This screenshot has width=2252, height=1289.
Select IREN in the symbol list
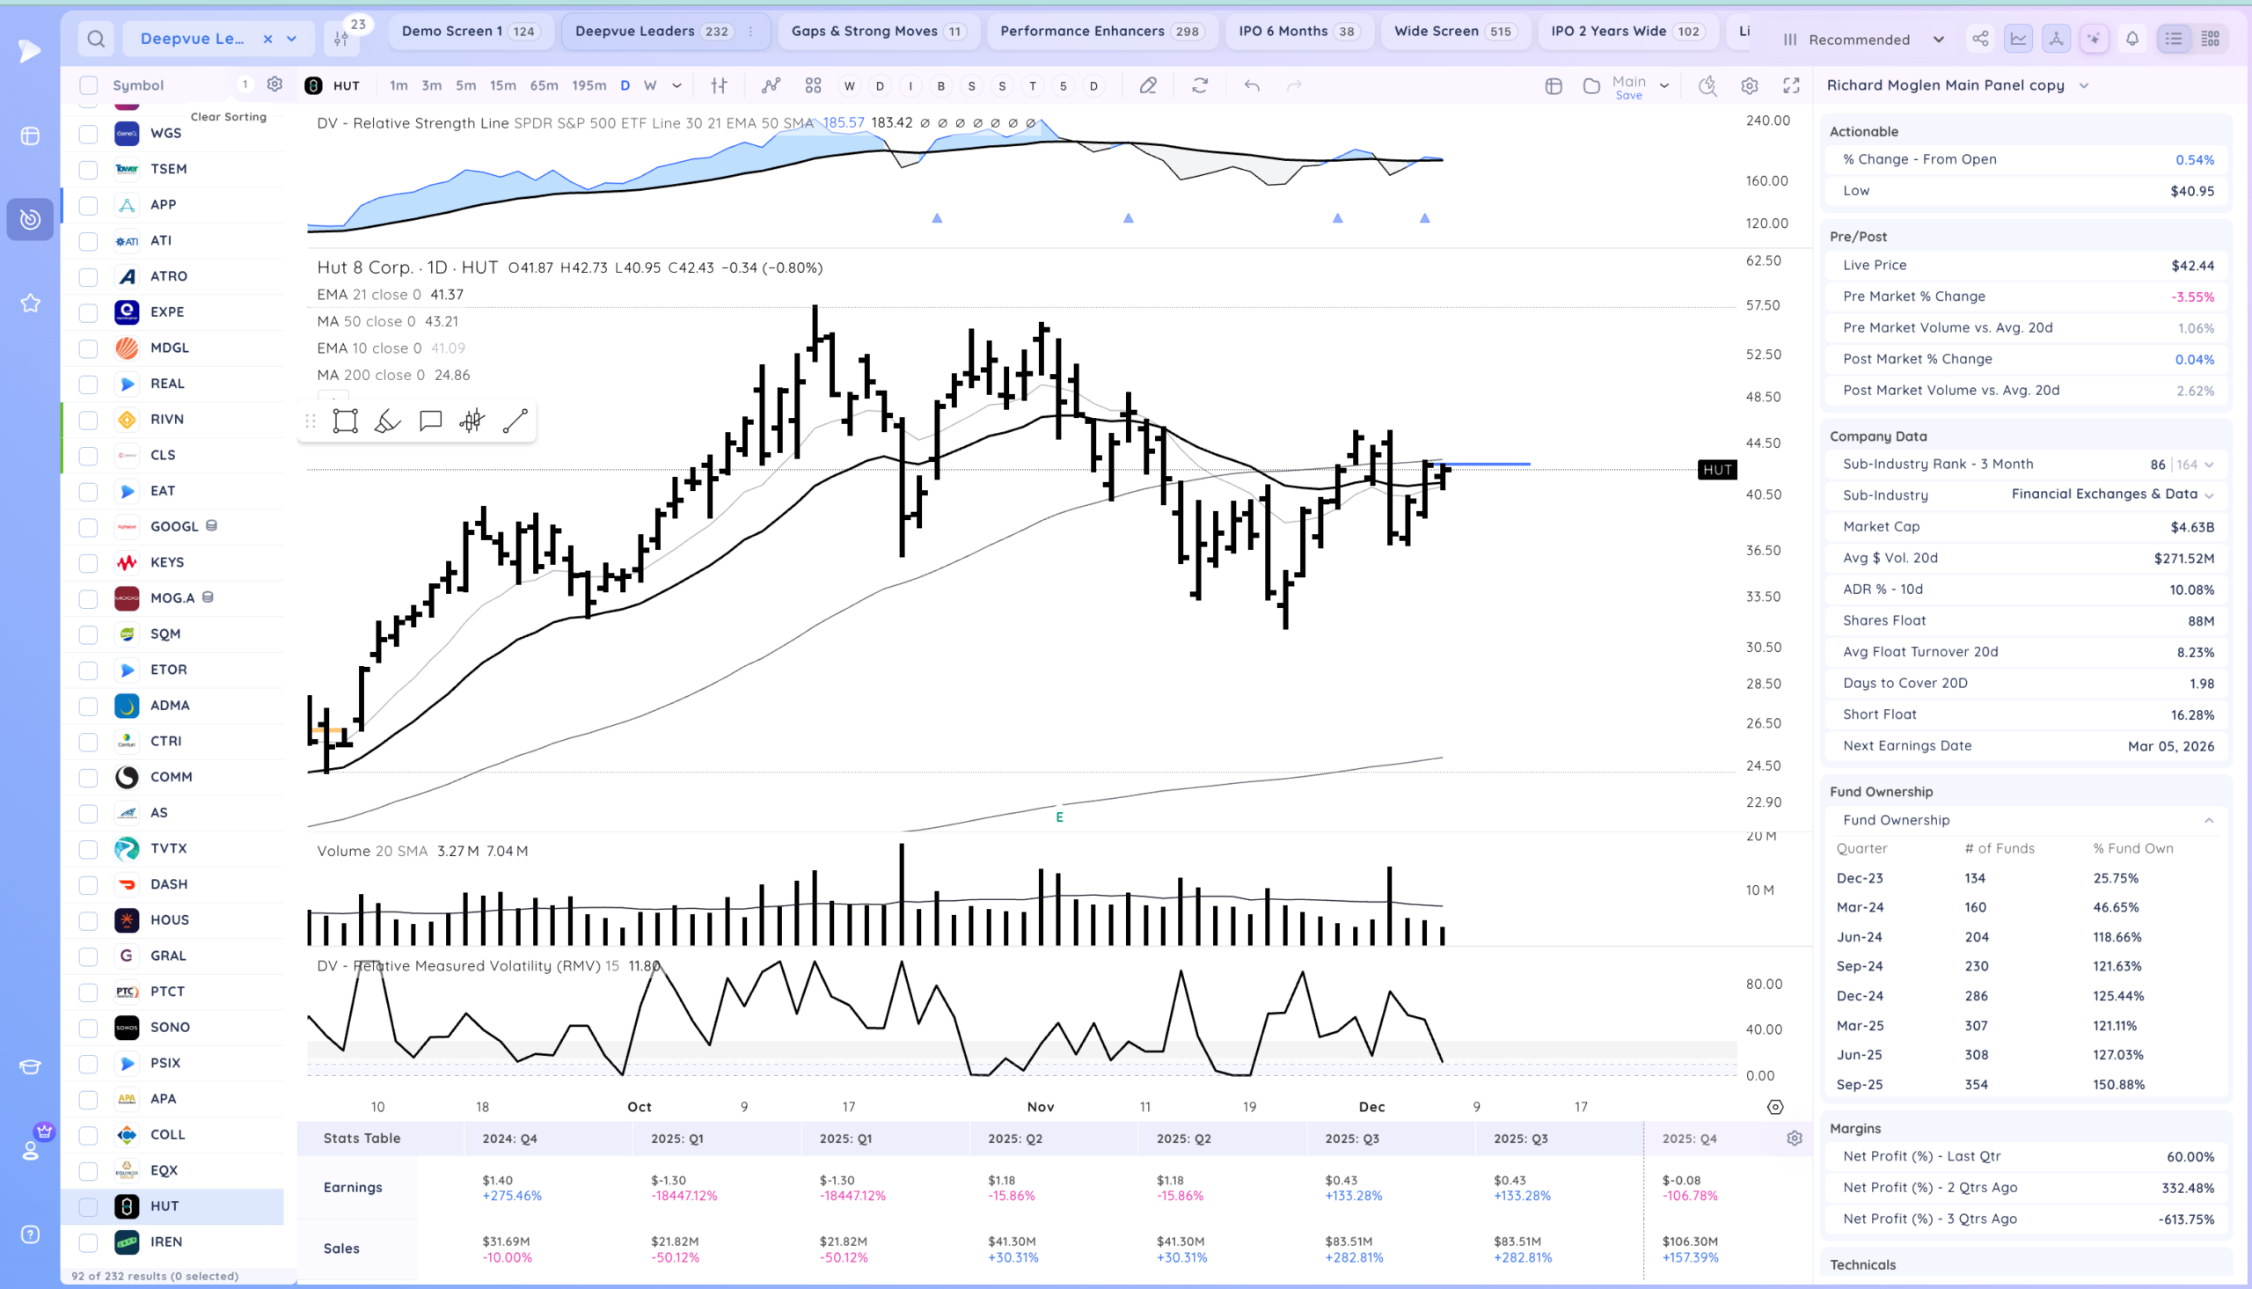click(x=166, y=1242)
